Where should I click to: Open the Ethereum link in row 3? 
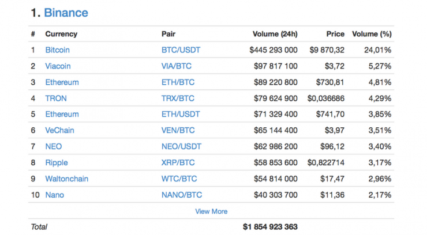click(62, 82)
